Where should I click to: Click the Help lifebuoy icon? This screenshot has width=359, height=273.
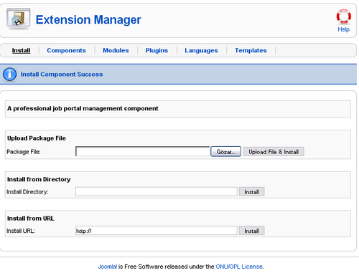tap(344, 16)
